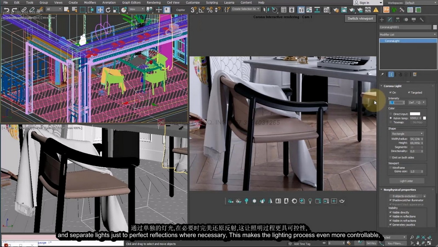Open the selection filter 'All' dropdown
This screenshot has height=247, width=438.
coord(54,9)
